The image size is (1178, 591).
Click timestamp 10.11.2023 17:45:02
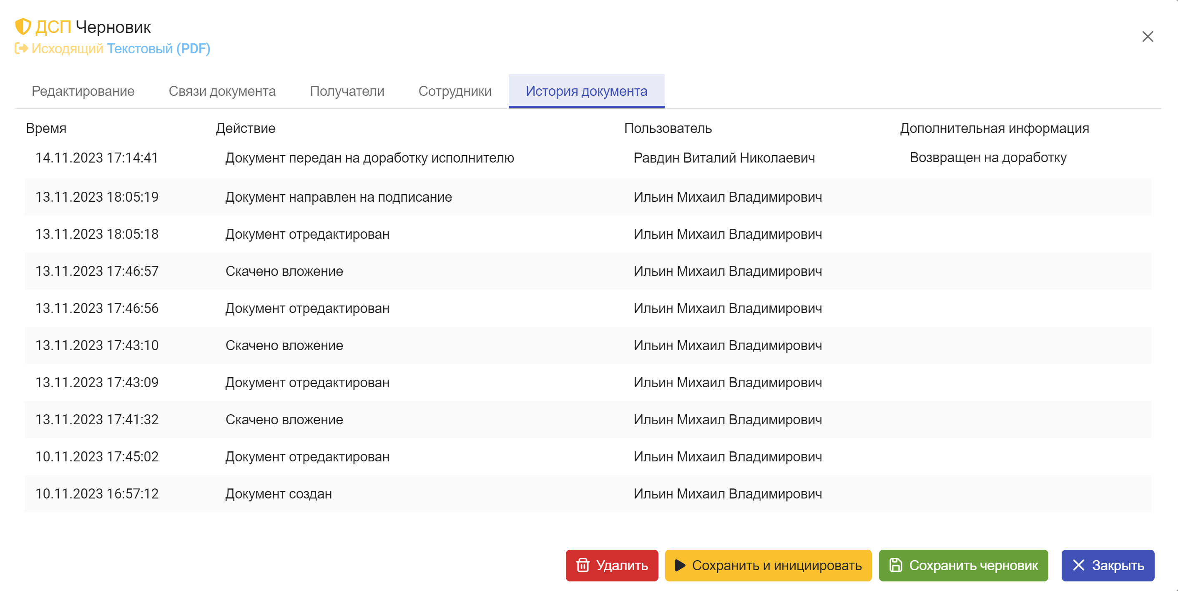click(x=96, y=456)
